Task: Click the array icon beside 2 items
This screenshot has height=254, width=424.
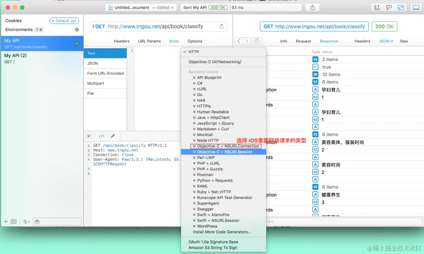Action: (315, 59)
